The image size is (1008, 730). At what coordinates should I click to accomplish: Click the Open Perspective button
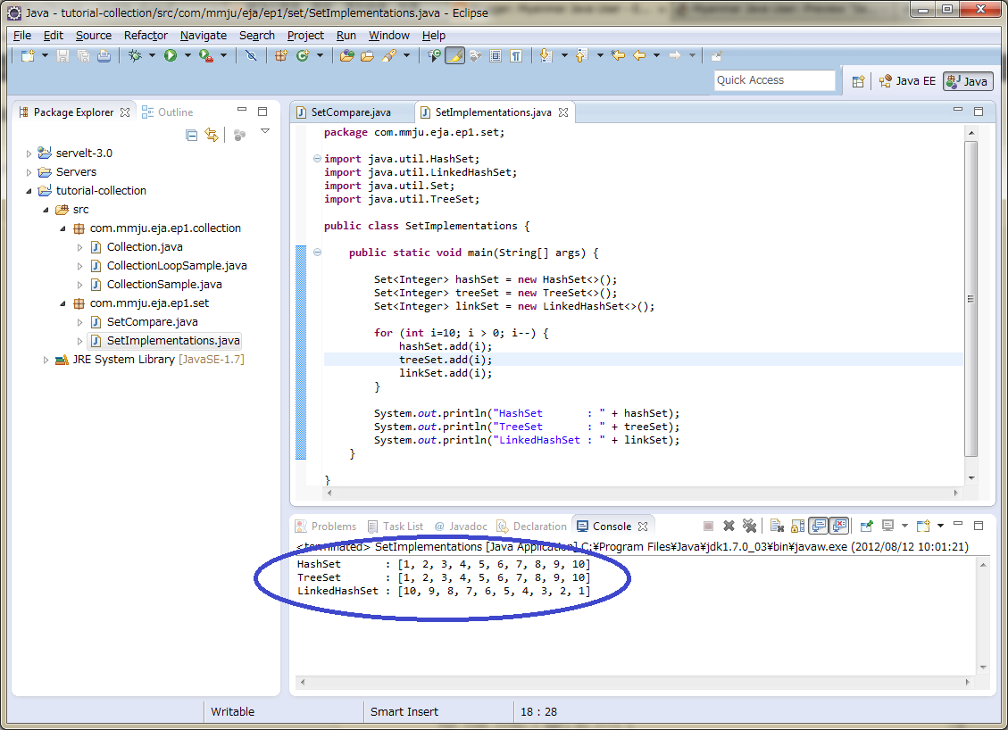(858, 80)
